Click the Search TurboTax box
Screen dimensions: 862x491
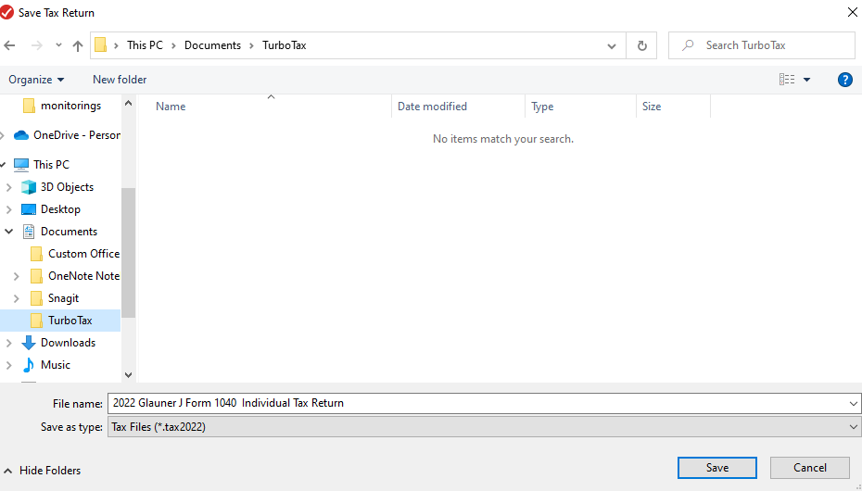[x=761, y=45]
